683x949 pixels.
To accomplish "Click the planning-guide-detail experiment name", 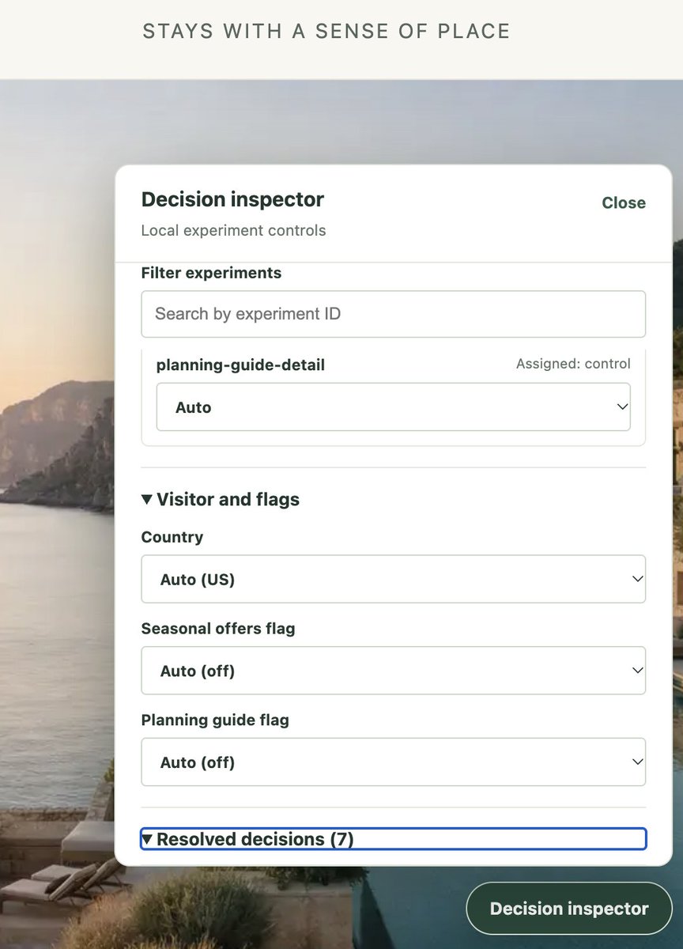I will (240, 365).
